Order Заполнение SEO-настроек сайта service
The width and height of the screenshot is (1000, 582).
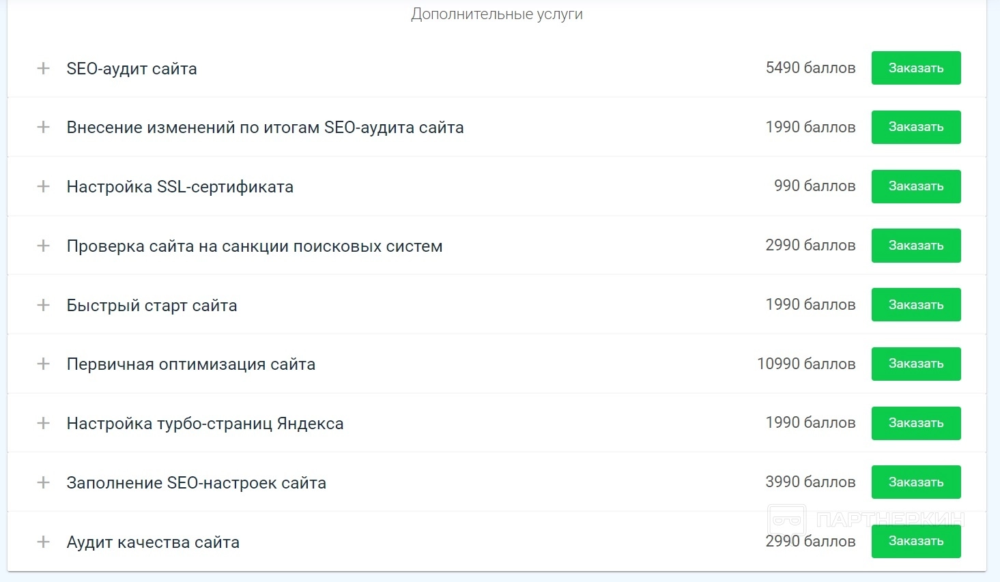click(915, 482)
